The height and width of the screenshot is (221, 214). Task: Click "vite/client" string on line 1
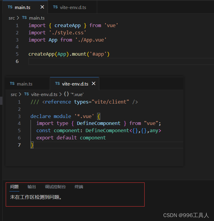pos(110,102)
